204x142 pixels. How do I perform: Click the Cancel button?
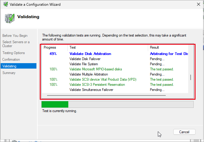(x=184, y=132)
